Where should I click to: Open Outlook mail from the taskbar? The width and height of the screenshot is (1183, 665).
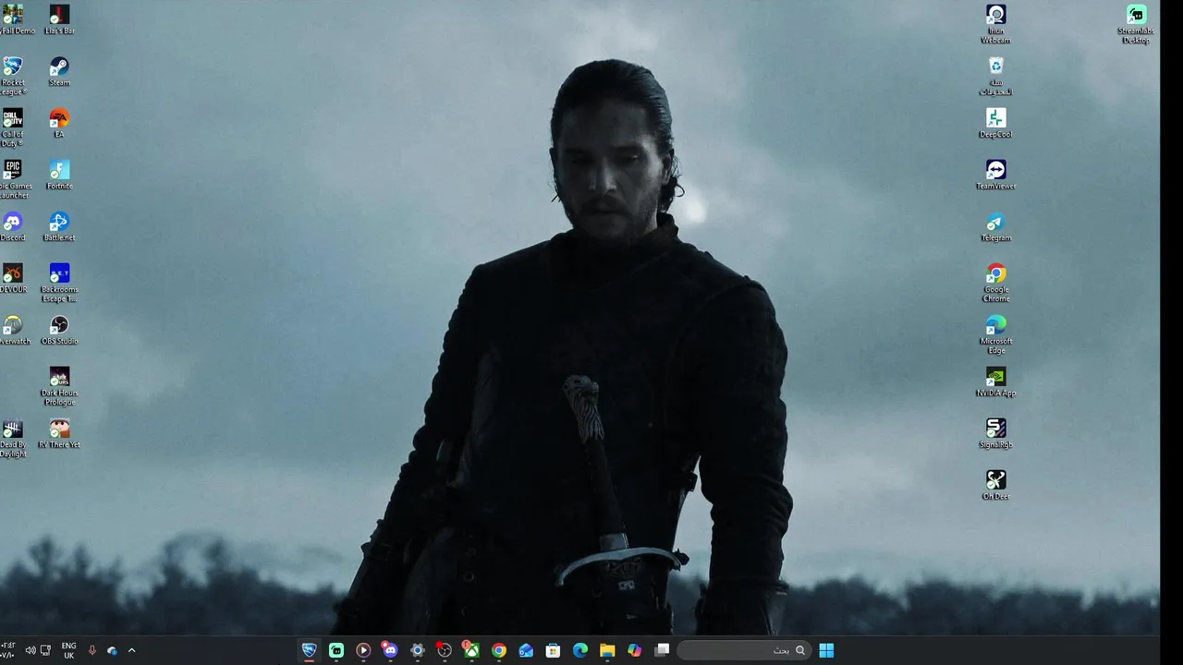526,650
